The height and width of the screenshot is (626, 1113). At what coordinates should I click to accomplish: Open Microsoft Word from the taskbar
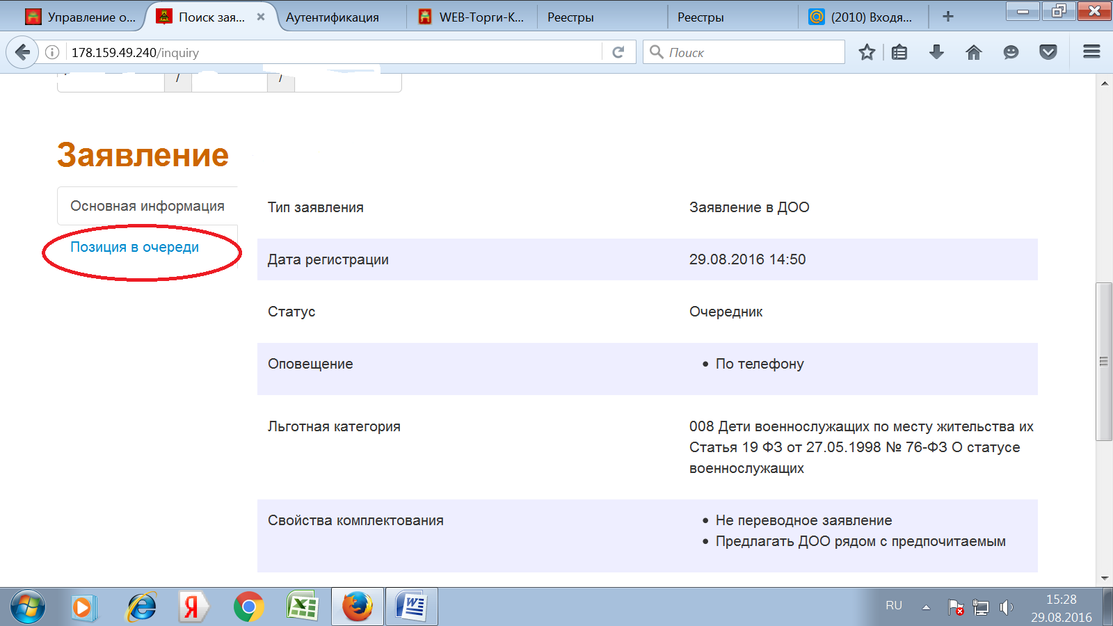tap(412, 606)
